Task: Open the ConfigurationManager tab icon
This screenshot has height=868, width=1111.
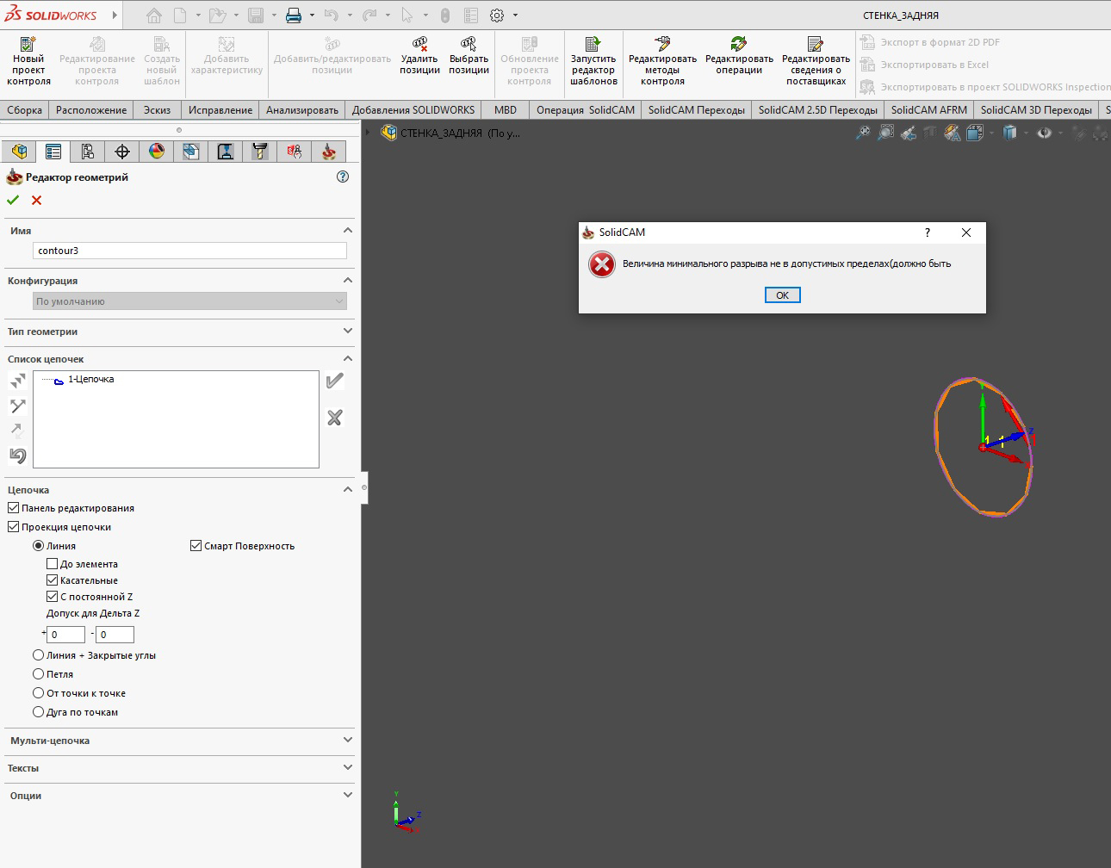Action: 88,152
